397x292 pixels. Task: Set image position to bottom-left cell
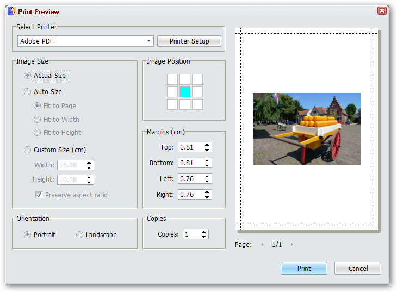pos(172,104)
